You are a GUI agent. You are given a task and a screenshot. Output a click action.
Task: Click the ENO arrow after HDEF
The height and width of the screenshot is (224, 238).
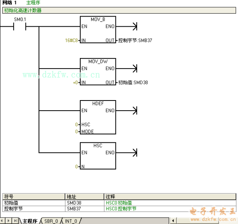coord(135,111)
